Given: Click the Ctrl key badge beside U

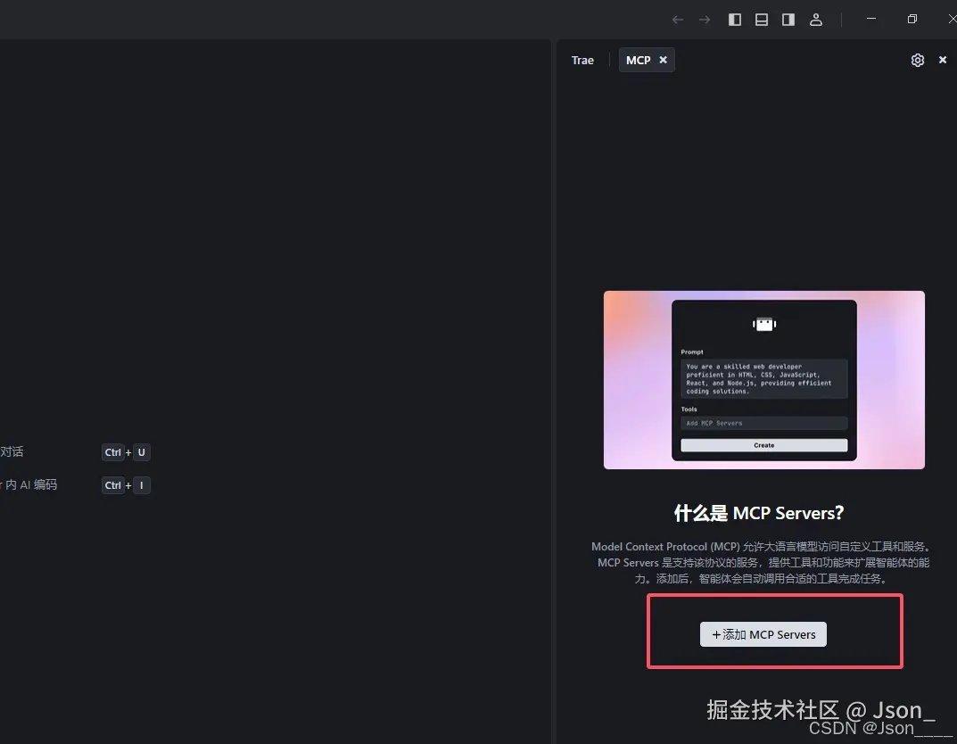Looking at the screenshot, I should (113, 452).
